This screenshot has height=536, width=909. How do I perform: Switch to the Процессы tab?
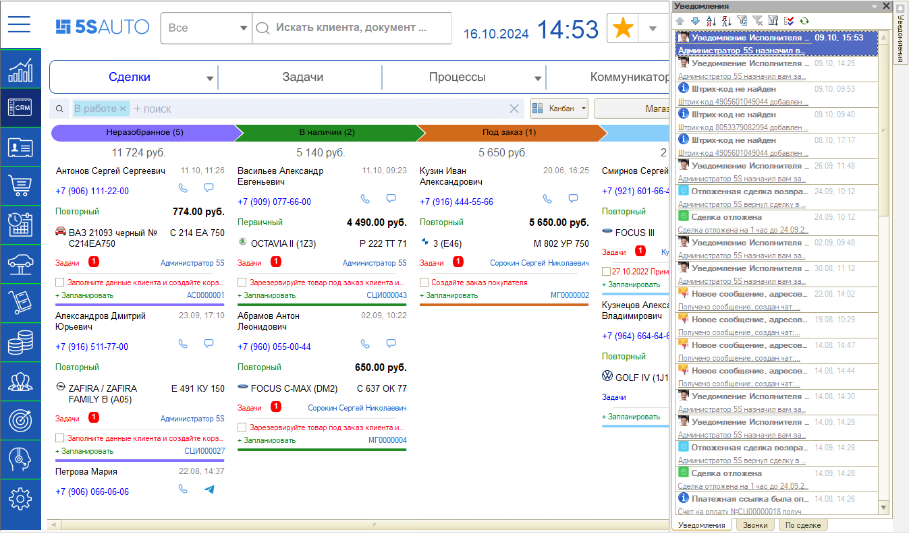pos(458,77)
